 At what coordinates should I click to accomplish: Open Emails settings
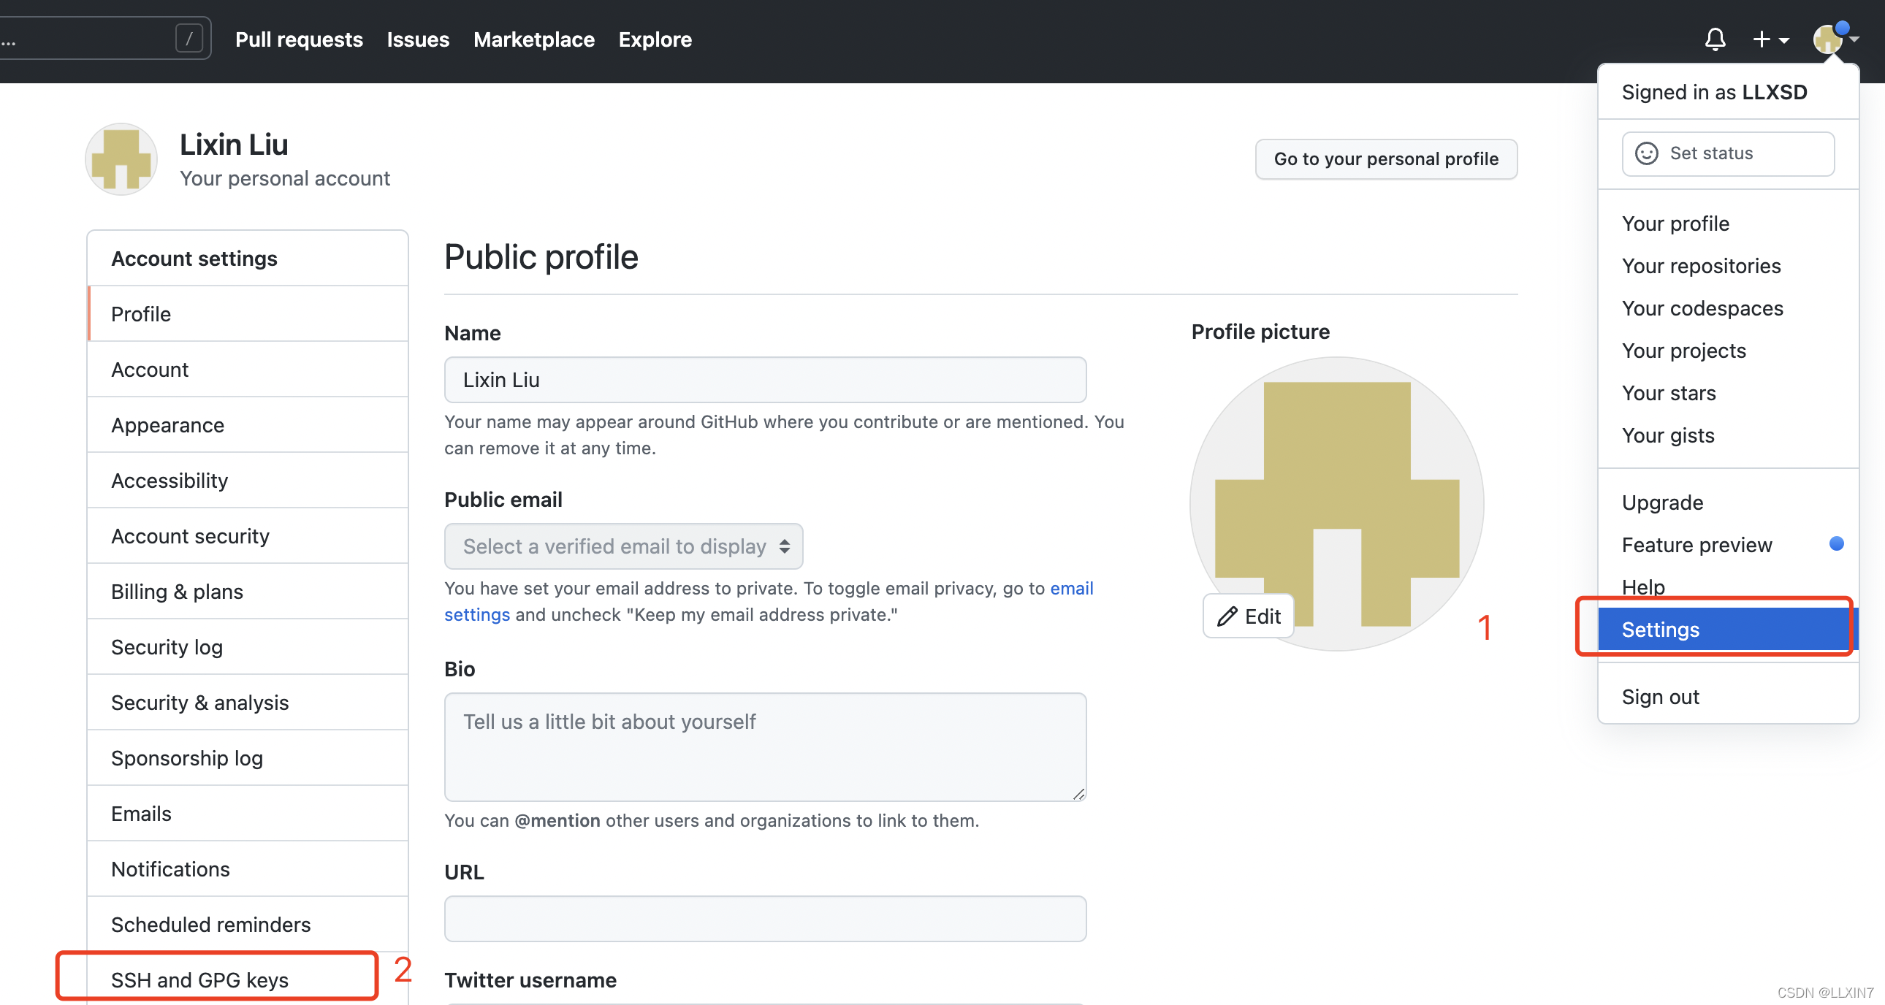[x=248, y=814]
